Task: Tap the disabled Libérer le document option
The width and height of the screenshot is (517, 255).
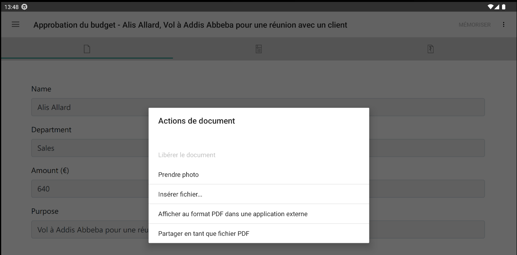Action: (186, 155)
